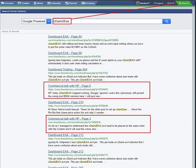Click the Husky77 user profile
The height and width of the screenshot is (168, 196).
(143, 3)
